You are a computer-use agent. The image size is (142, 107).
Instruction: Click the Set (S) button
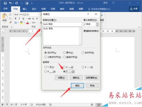(x=61, y=78)
